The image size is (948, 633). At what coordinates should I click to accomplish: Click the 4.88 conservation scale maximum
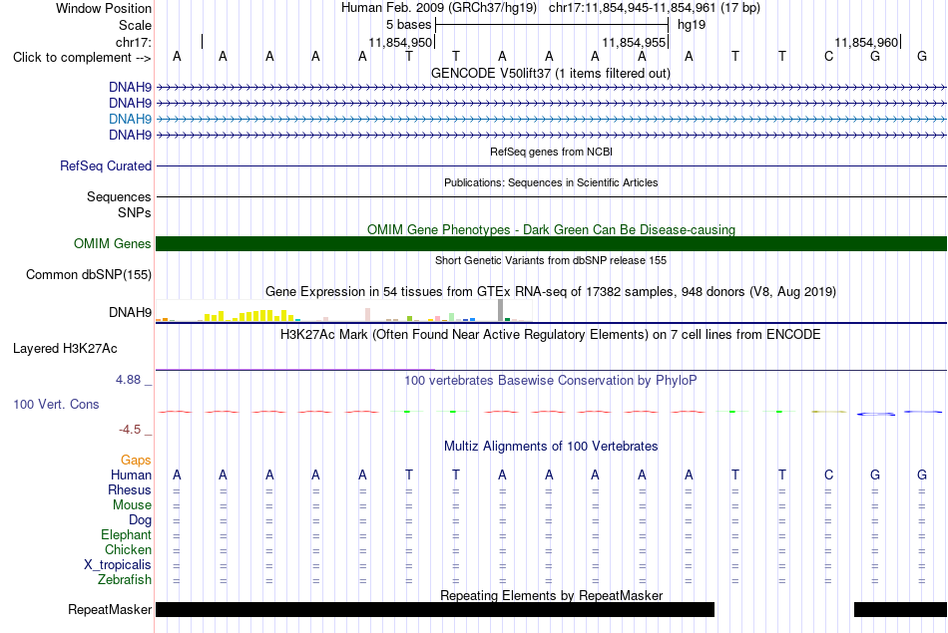128,380
